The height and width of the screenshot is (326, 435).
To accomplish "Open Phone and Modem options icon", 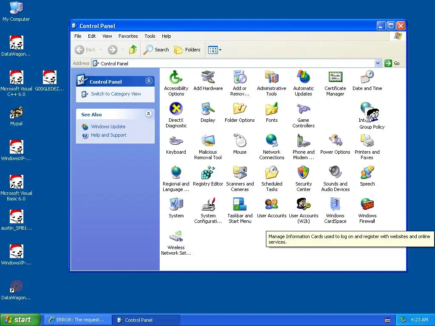I will [303, 141].
